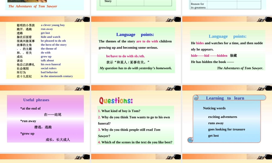Click the quill pen icon on vocabulary list slide
Viewport: 272px width, 163px height.
click(81, 19)
